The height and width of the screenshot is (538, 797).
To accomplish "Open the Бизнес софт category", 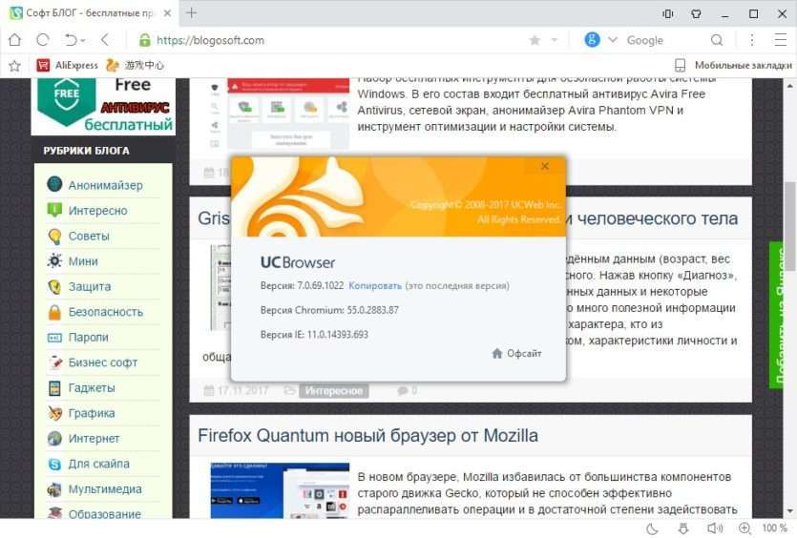I will [103, 362].
